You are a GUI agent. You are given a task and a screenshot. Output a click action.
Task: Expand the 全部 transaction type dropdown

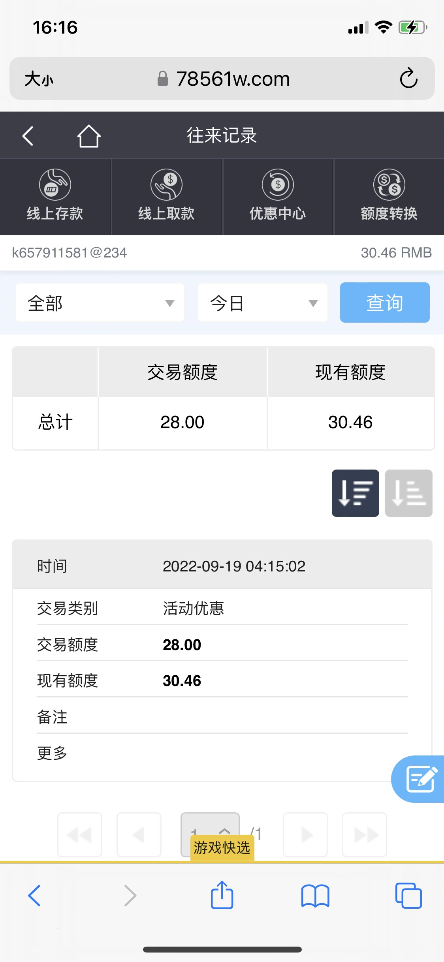[100, 303]
